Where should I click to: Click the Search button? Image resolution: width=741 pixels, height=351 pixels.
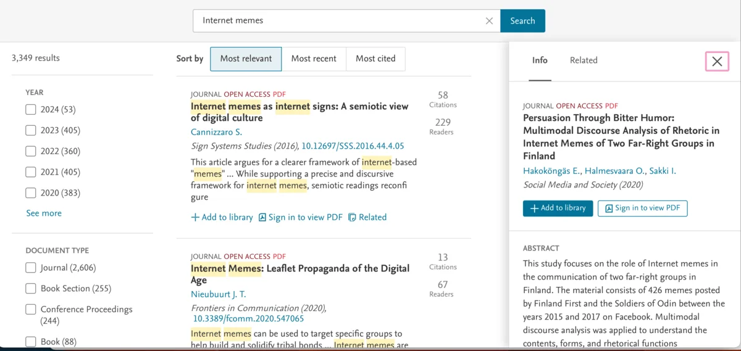tap(522, 21)
